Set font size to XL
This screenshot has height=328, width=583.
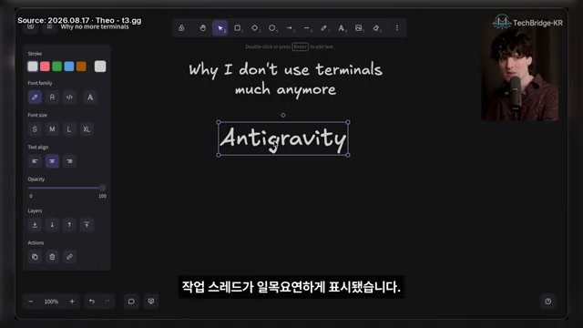coord(87,129)
